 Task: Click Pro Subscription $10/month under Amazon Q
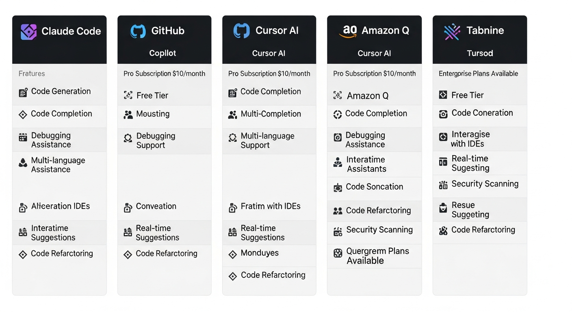pyautogui.click(x=374, y=74)
